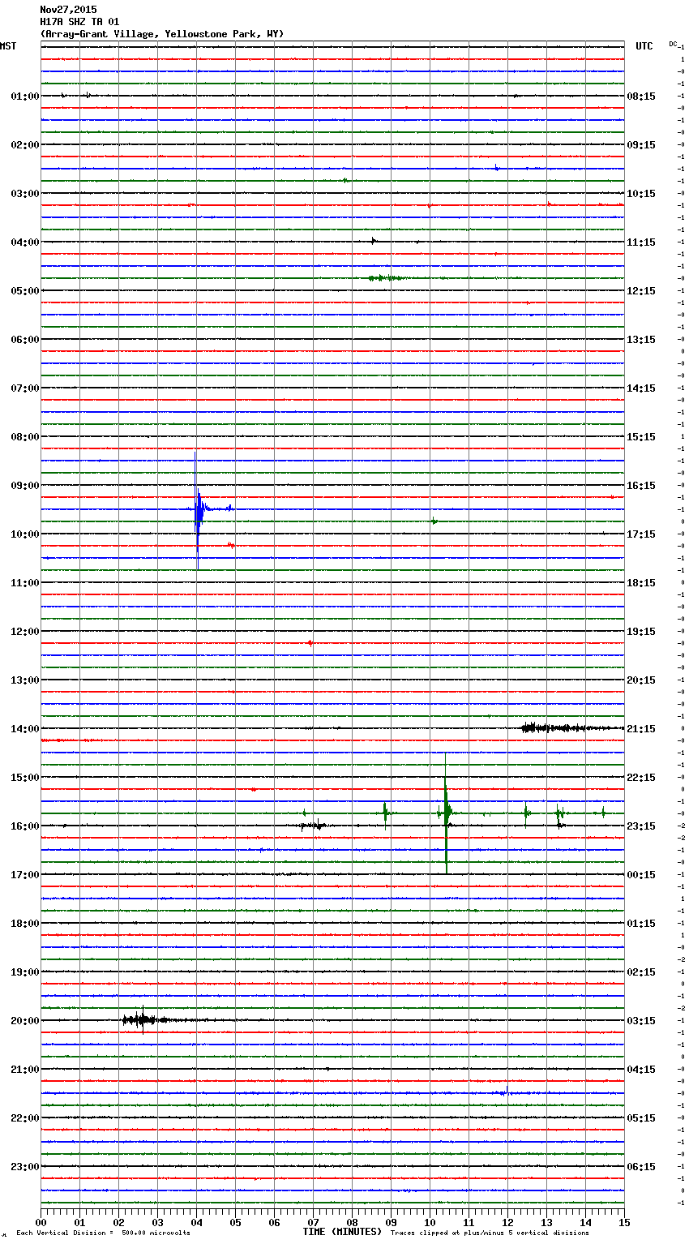Image resolution: width=689 pixels, height=1244 pixels.
Task: Click the 18:15 UTC time label
Action: [x=641, y=583]
